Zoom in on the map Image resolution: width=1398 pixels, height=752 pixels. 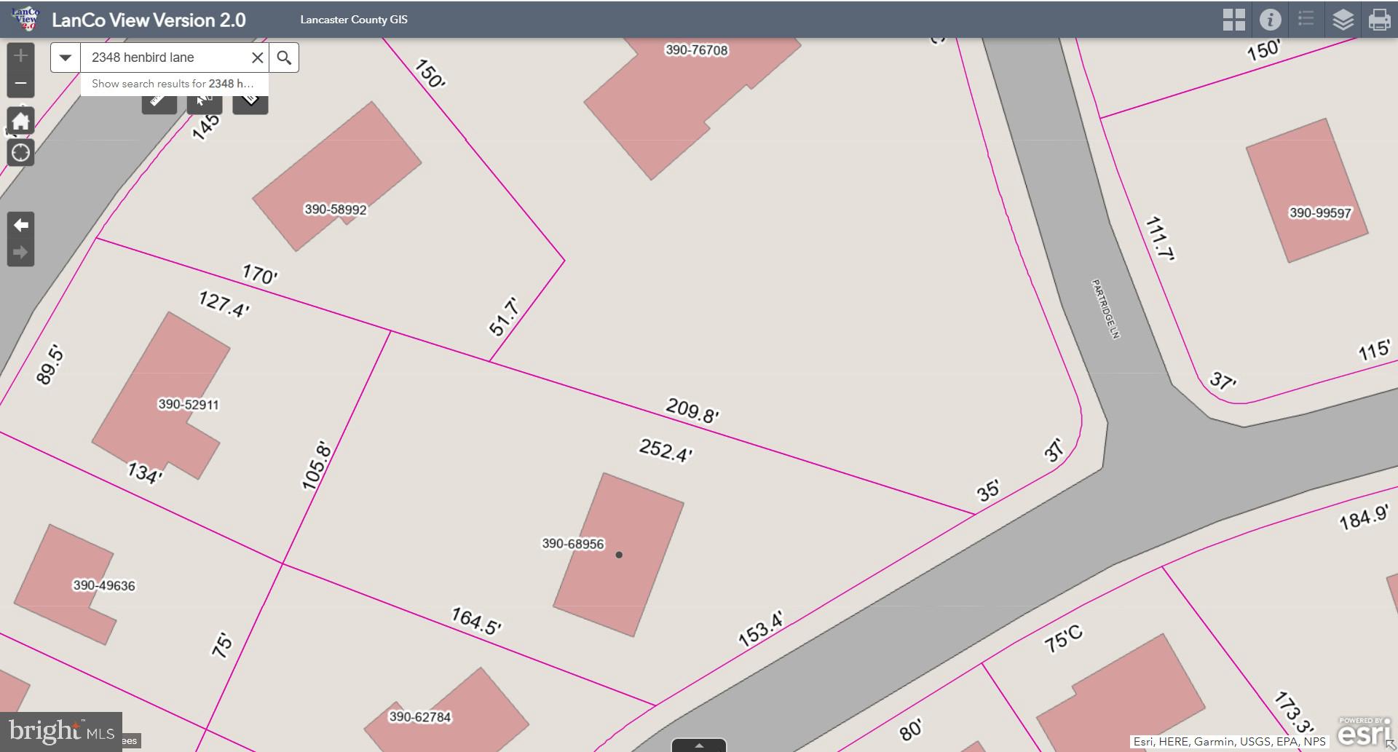(x=20, y=56)
